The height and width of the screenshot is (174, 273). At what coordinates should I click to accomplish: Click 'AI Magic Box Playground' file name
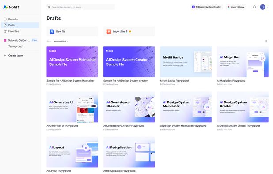[231, 81]
